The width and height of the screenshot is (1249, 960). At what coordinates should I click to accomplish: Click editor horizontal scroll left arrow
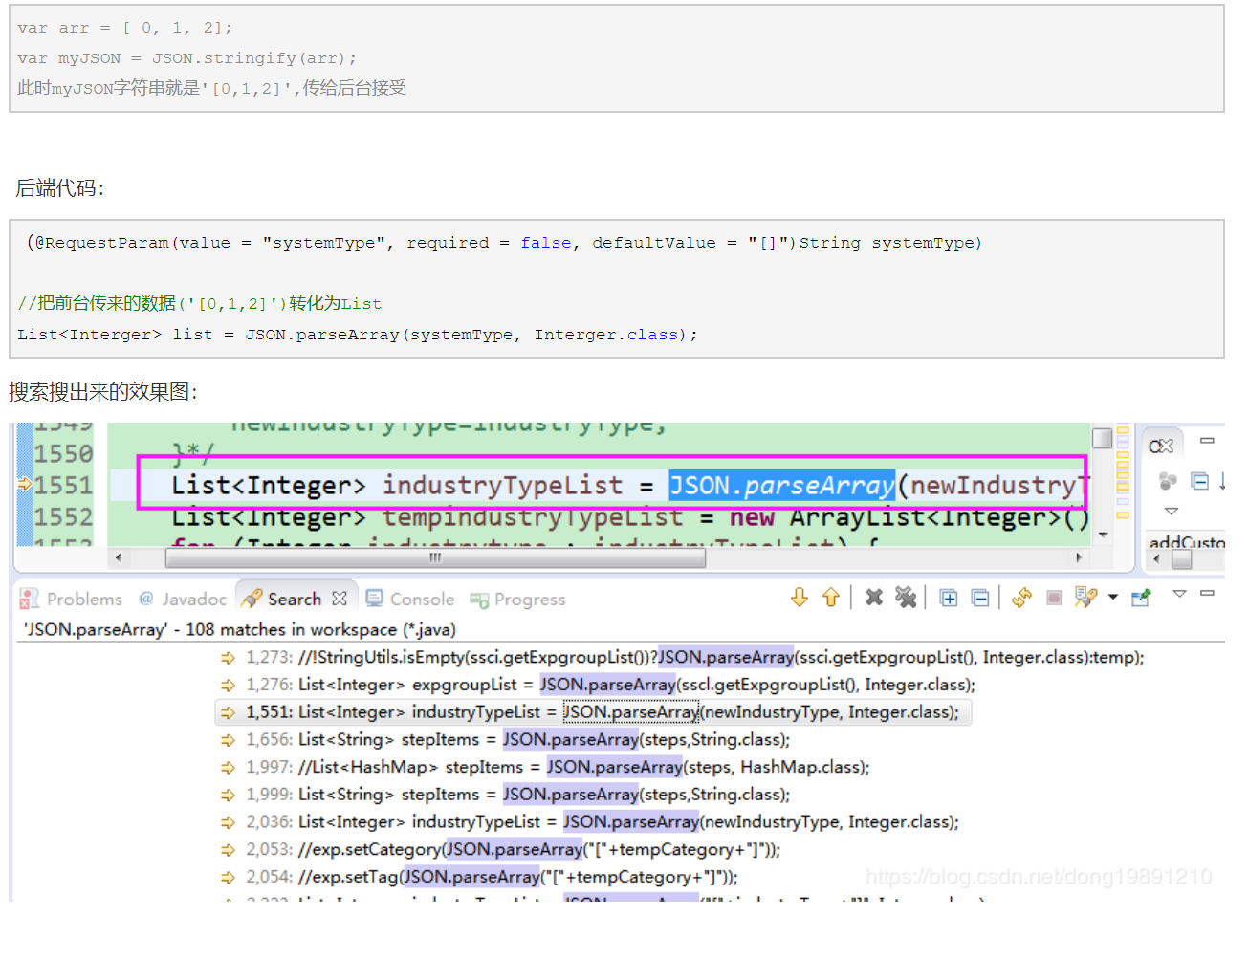click(x=118, y=557)
